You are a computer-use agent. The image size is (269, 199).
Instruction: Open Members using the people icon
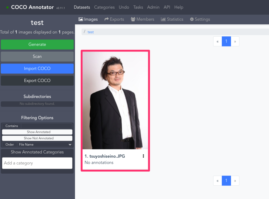133,19
